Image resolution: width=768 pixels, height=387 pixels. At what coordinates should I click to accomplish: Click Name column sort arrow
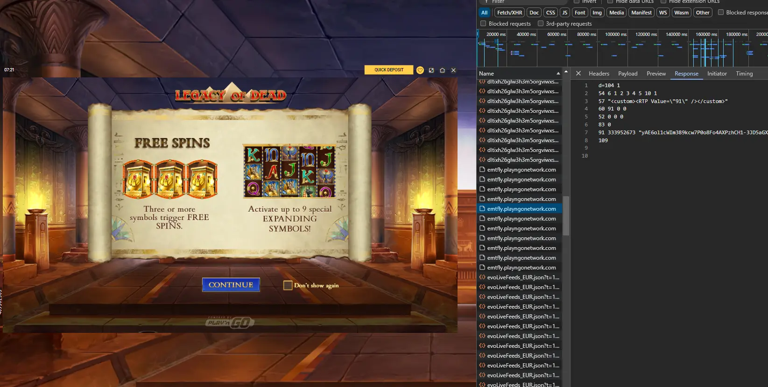(x=558, y=74)
